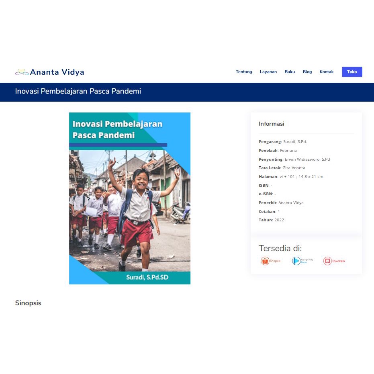
Task: Open the tokotalk store icon
Action: coord(334,261)
